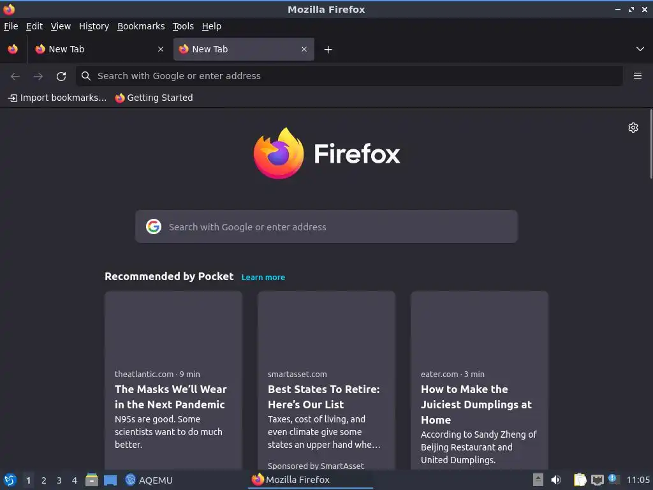
Task: Switch to workspace 2
Action: click(x=44, y=480)
